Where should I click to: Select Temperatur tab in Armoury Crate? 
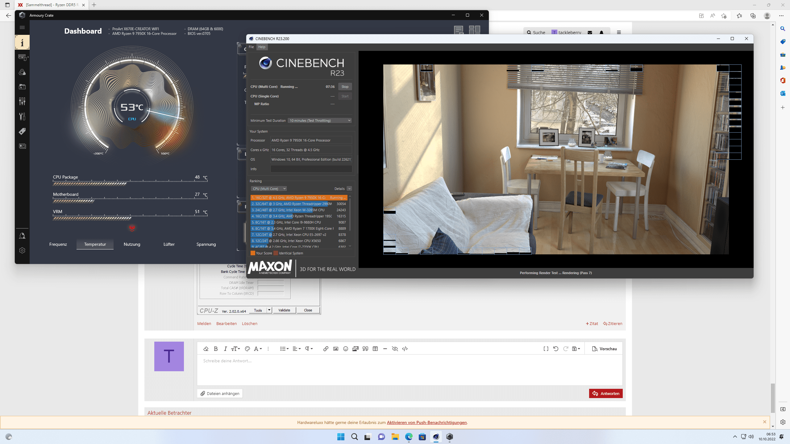pyautogui.click(x=95, y=244)
